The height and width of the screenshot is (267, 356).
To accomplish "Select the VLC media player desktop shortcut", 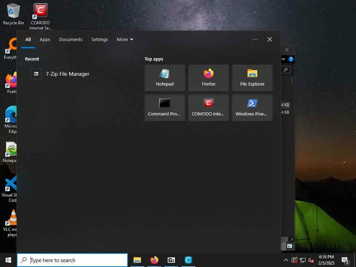I will (10, 224).
